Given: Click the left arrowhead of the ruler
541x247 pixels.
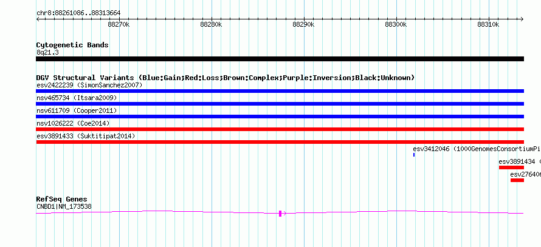Looking at the screenshot, I should pyautogui.click(x=38, y=19).
